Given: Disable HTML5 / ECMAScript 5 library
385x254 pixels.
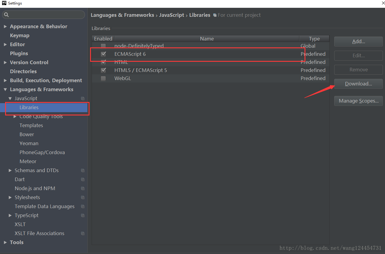Looking at the screenshot, I should tap(103, 70).
